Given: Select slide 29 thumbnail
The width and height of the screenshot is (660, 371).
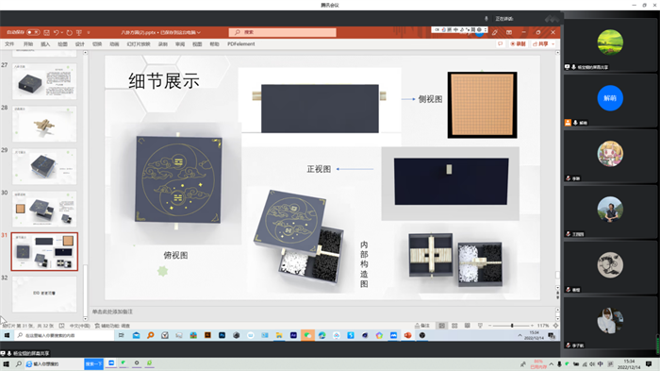Looking at the screenshot, I should pyautogui.click(x=44, y=166).
